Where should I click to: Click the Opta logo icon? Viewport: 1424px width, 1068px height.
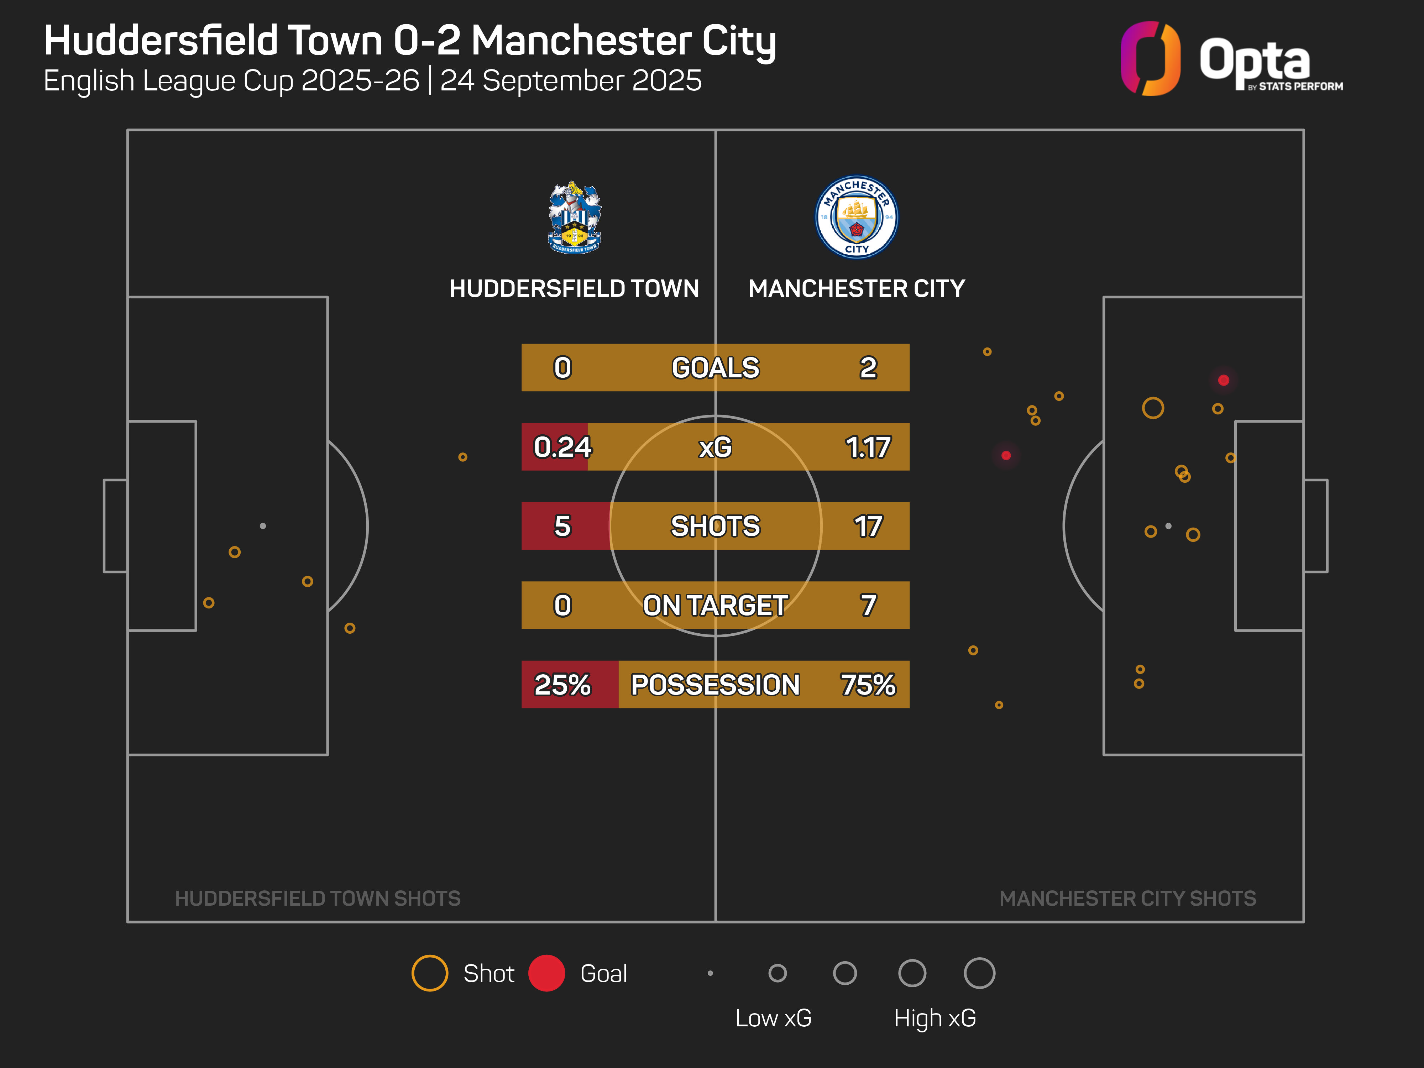pyautogui.click(x=1150, y=59)
